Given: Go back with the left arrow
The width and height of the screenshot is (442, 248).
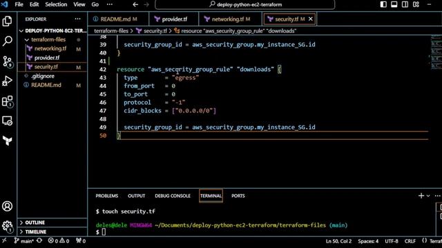Looking at the screenshot, I should tap(135, 5).
